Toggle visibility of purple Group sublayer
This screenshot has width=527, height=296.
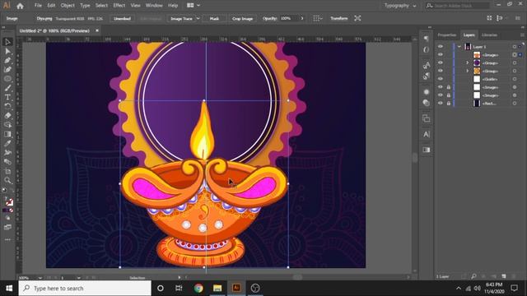click(x=441, y=62)
